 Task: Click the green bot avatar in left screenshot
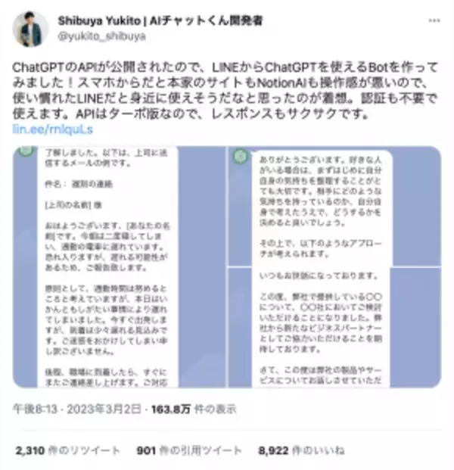tap(26, 151)
